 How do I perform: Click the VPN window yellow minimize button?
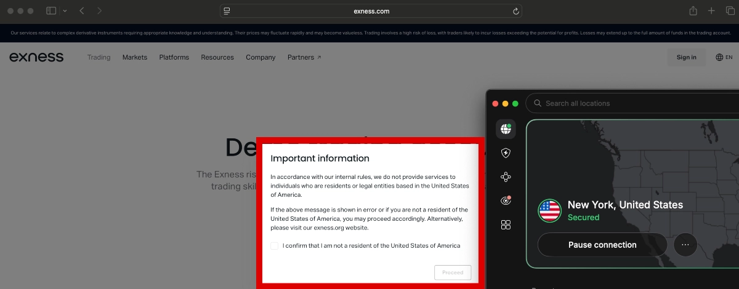point(506,103)
